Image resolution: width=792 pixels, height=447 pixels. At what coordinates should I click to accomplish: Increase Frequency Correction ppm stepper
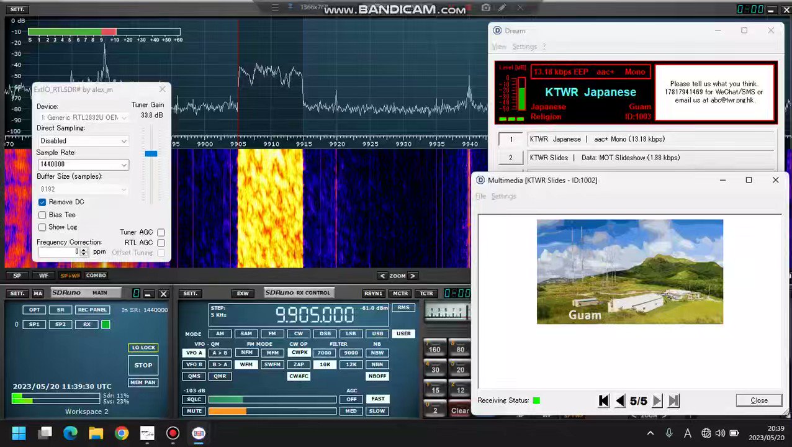click(x=84, y=250)
